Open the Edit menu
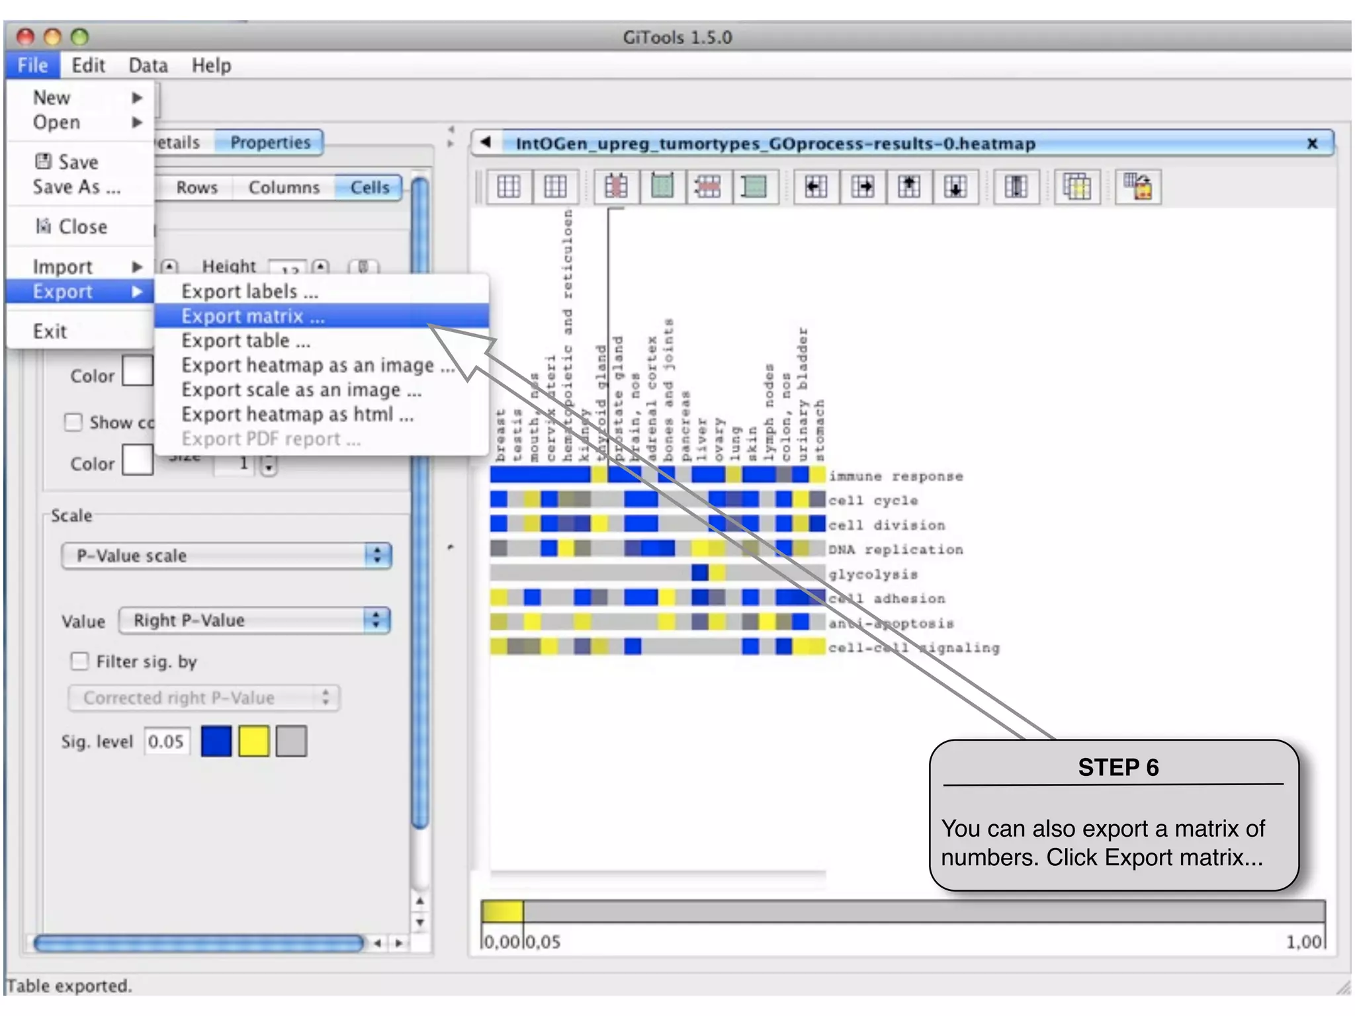 coord(89,65)
